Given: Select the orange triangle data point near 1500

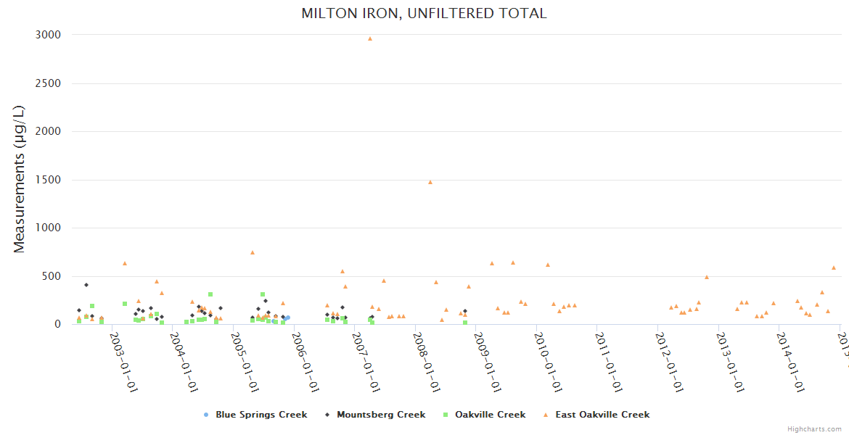Looking at the screenshot, I should [430, 182].
